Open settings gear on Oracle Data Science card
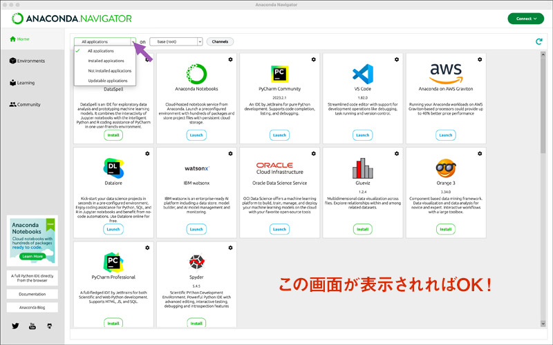This screenshot has width=553, height=345. point(314,153)
